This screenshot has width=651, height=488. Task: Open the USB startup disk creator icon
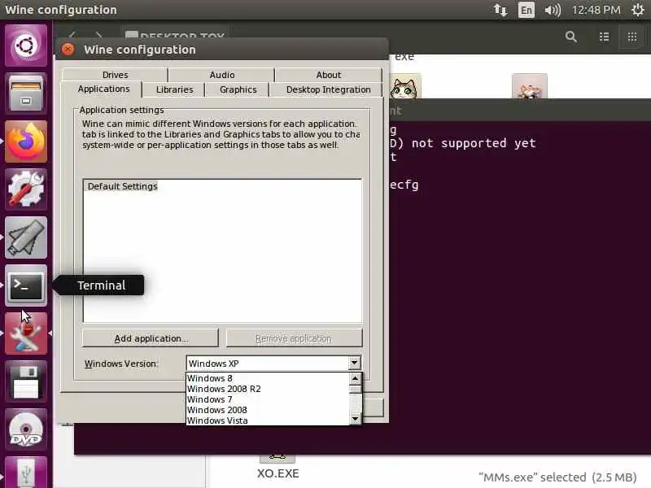(x=26, y=237)
